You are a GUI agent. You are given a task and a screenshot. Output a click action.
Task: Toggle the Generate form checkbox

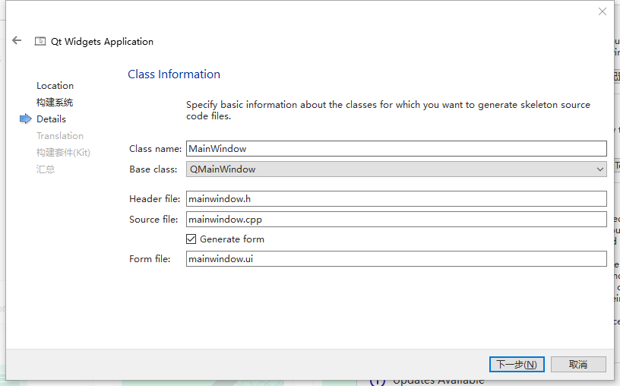191,239
